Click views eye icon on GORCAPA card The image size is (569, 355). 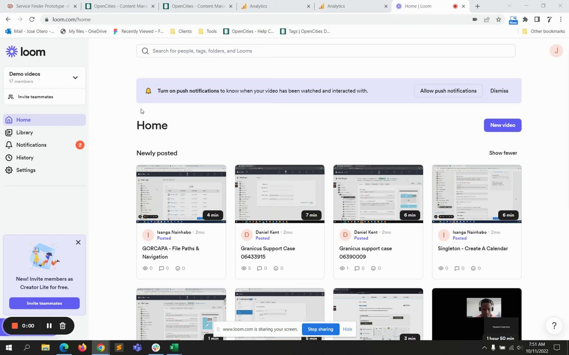[145, 268]
